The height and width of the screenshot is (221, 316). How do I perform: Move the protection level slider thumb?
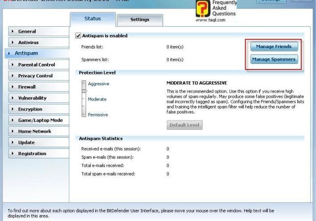point(84,91)
